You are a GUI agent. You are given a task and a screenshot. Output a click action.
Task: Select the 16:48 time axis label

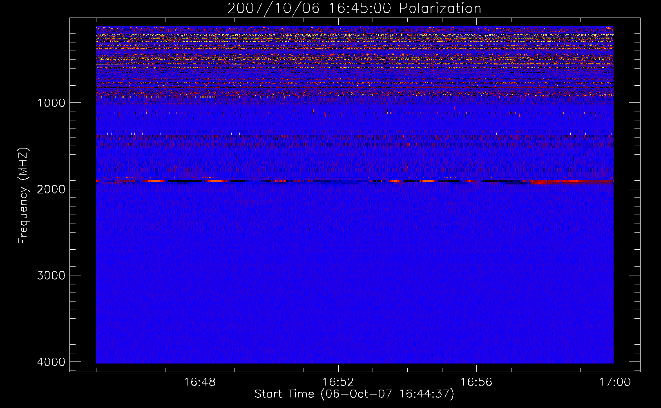[200, 382]
